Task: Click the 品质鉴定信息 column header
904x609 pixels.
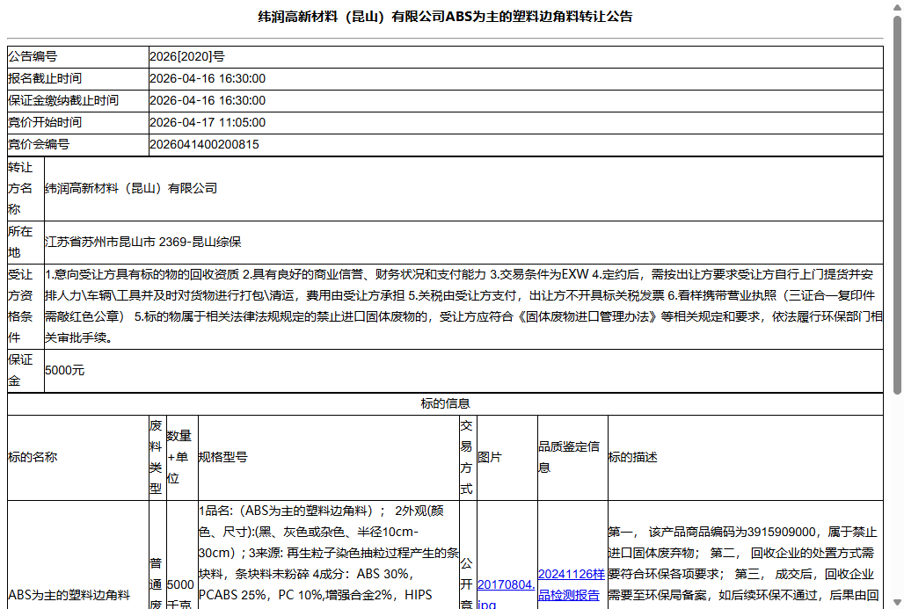Action: pos(572,458)
